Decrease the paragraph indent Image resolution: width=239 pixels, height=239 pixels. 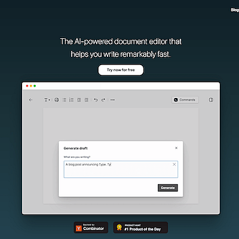pos(79,100)
